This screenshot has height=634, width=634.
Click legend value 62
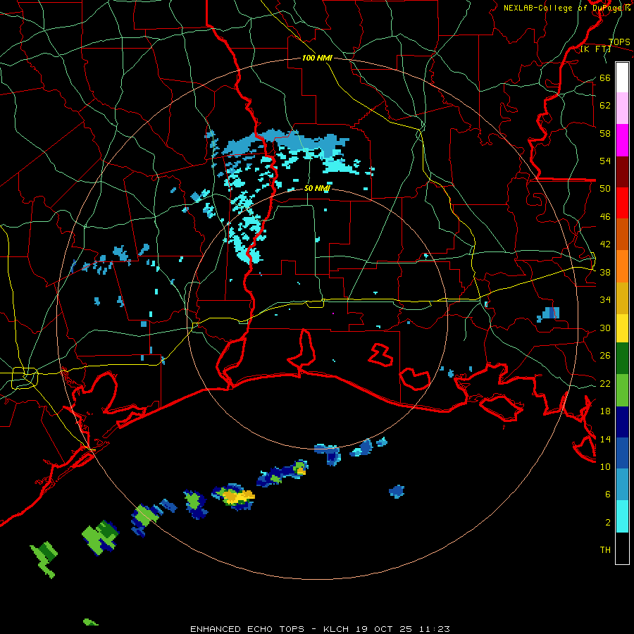coord(605,106)
